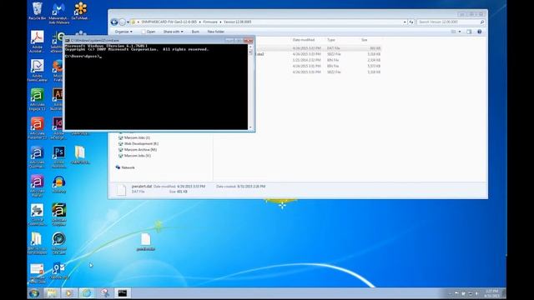The height and width of the screenshot is (300, 534).
Task: Click the Command Prompt title bar icon
Action: [x=68, y=41]
